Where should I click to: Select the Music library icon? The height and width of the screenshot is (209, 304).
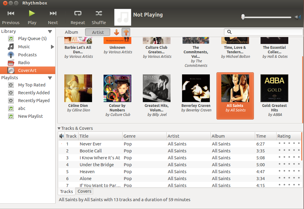(x=11, y=47)
